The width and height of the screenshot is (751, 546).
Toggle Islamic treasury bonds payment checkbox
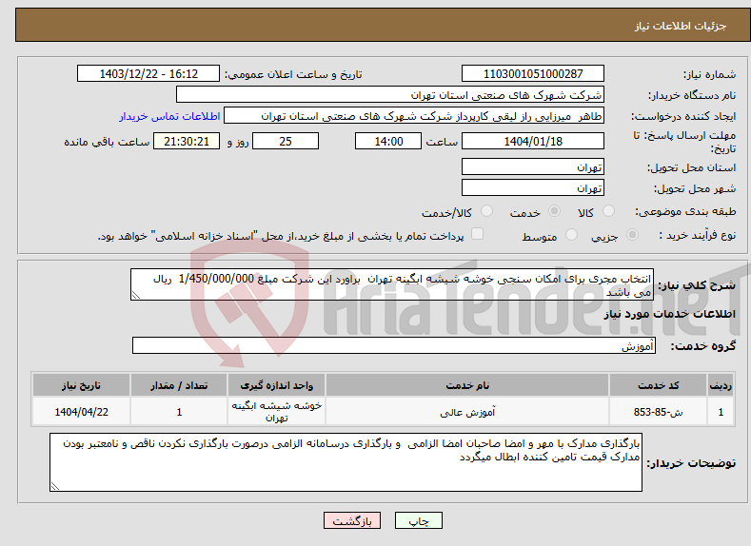click(477, 233)
